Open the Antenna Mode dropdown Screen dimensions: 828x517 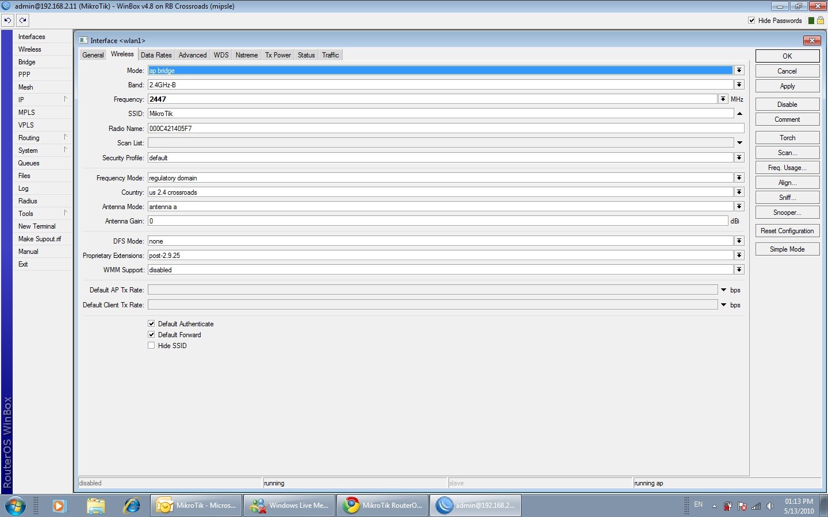(739, 206)
